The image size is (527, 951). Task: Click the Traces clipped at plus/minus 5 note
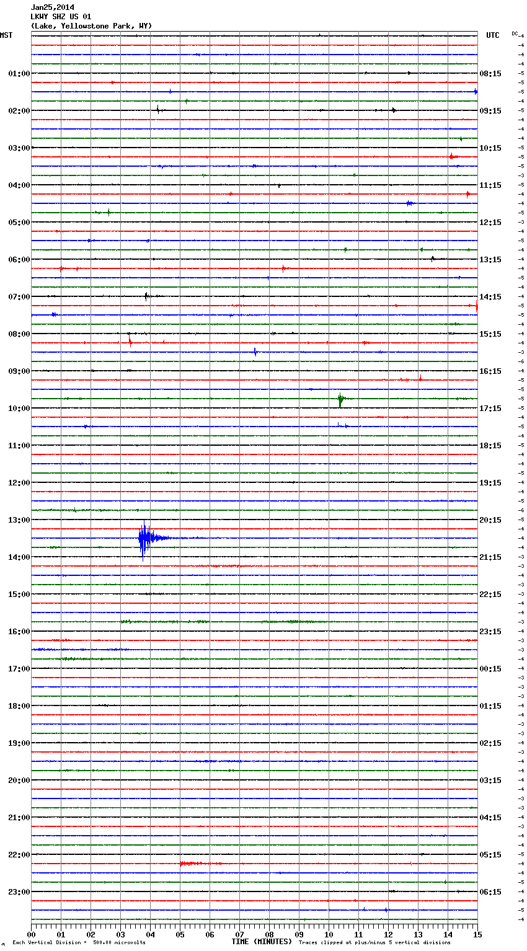pyautogui.click(x=374, y=942)
